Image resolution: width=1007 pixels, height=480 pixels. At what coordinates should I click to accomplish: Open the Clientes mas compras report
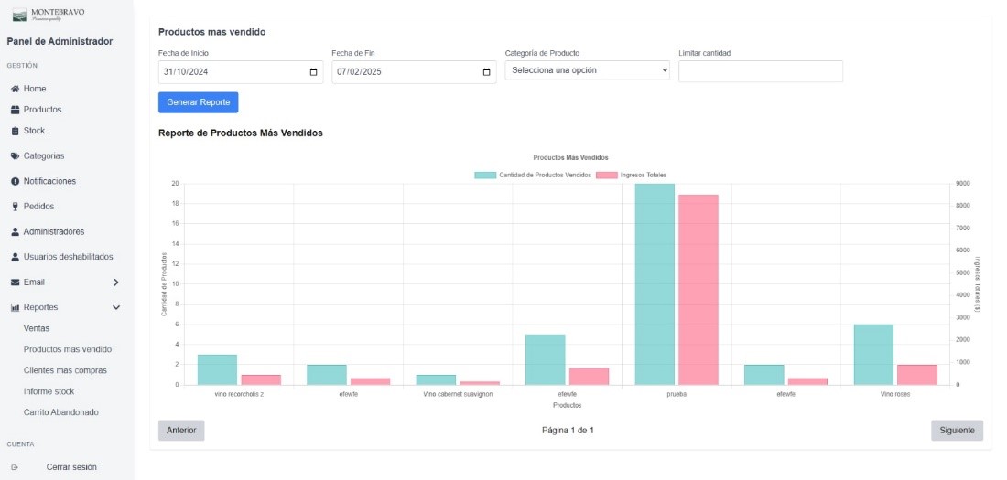[x=65, y=370]
